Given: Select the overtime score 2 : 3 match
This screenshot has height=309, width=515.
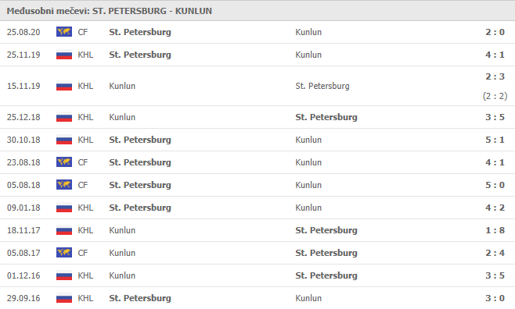Looking at the screenshot, I should click(495, 76).
